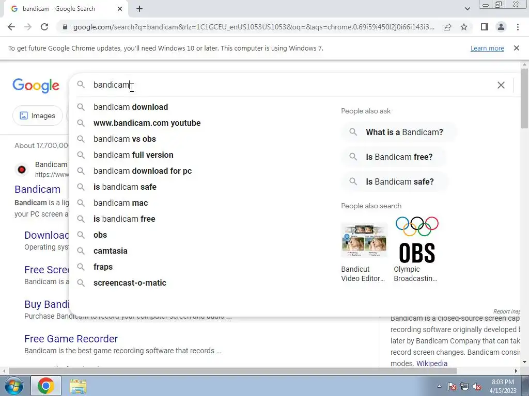Click the scroll right arrow at bottom
529x396 pixels.
pyautogui.click(x=516, y=371)
